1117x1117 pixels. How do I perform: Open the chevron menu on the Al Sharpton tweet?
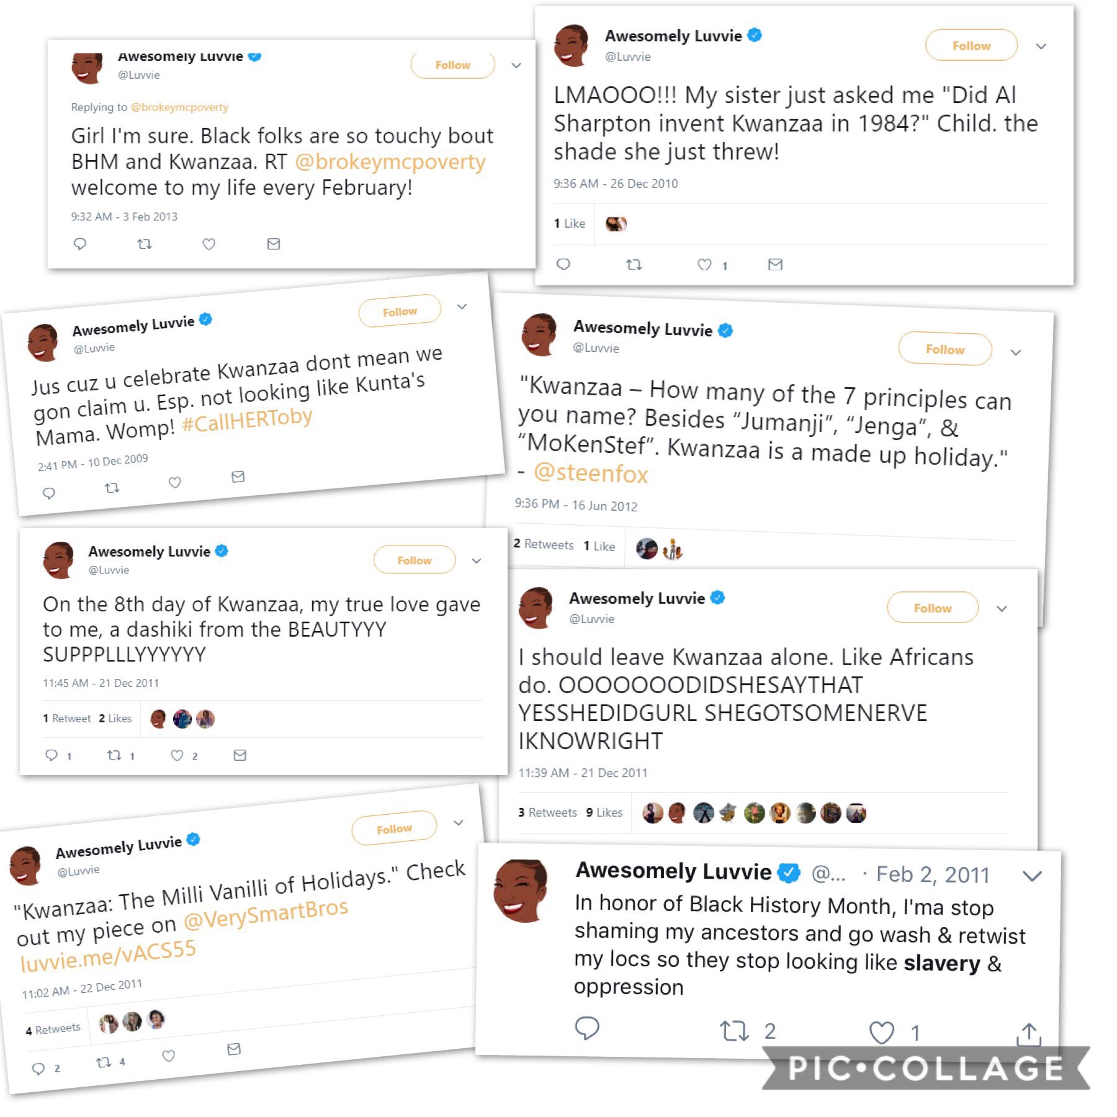pyautogui.click(x=1041, y=46)
